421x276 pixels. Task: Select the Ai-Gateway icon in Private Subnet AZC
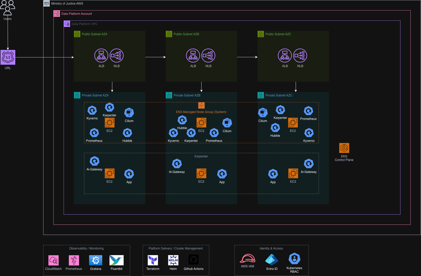pos(309,164)
